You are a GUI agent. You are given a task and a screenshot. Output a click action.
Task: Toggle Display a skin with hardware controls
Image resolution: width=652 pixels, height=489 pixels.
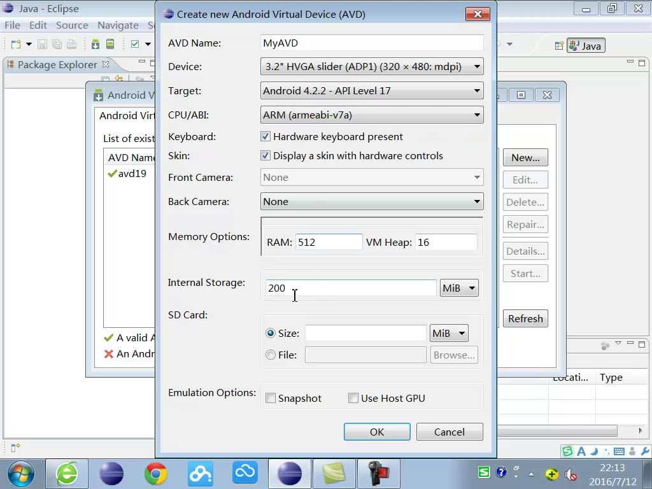pyautogui.click(x=266, y=155)
